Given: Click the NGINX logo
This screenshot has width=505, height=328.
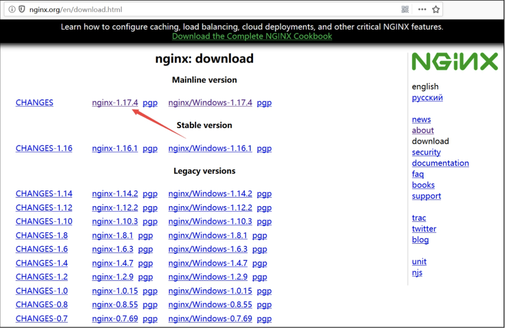Looking at the screenshot, I should 455,61.
